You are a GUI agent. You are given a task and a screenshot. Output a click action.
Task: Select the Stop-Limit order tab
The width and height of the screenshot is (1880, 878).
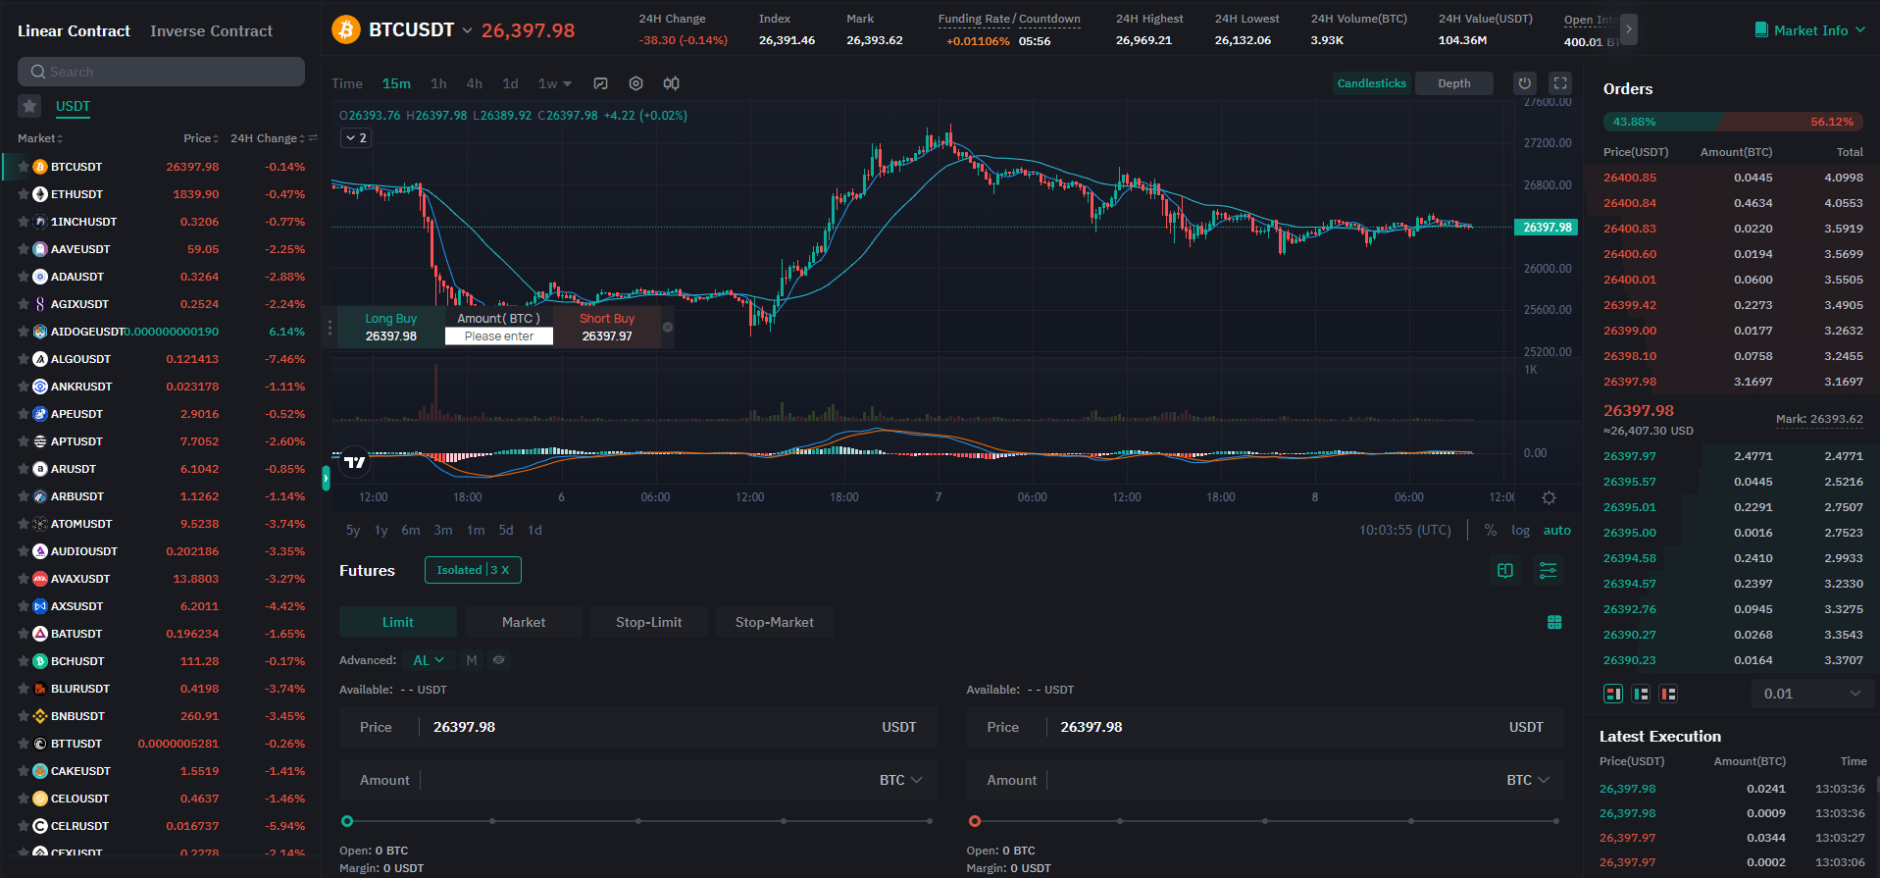(649, 622)
